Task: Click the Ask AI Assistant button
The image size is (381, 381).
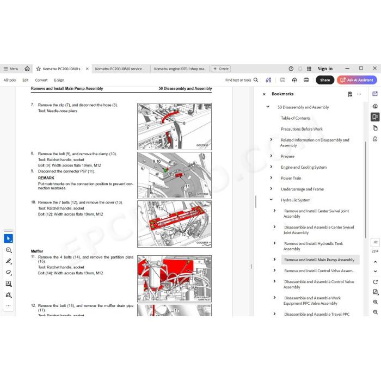Action: (357, 80)
